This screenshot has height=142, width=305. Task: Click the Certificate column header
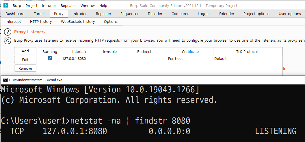[x=190, y=51]
